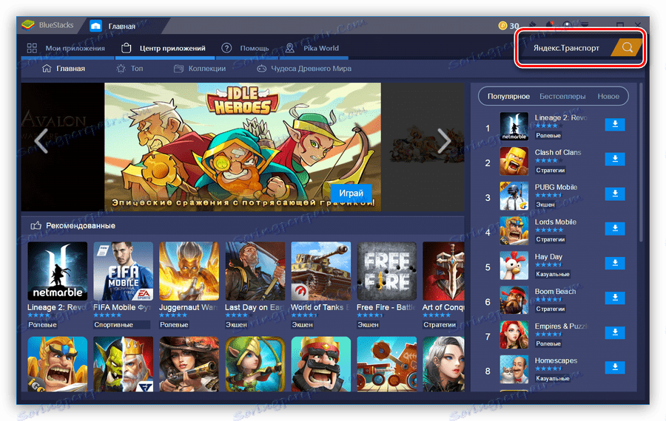Open Lords Mobile icon in popular list

pyautogui.click(x=514, y=230)
